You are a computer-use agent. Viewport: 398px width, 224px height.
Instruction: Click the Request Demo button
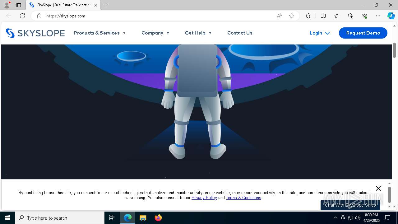363,33
